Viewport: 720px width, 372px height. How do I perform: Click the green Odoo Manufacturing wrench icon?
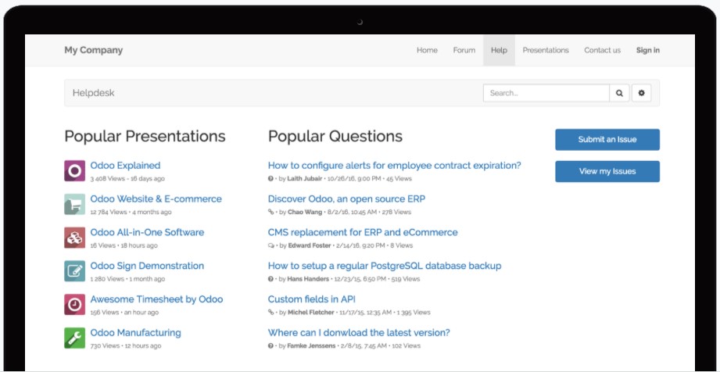pos(74,338)
